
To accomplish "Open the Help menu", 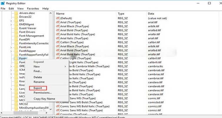I will click(x=46, y=9).
